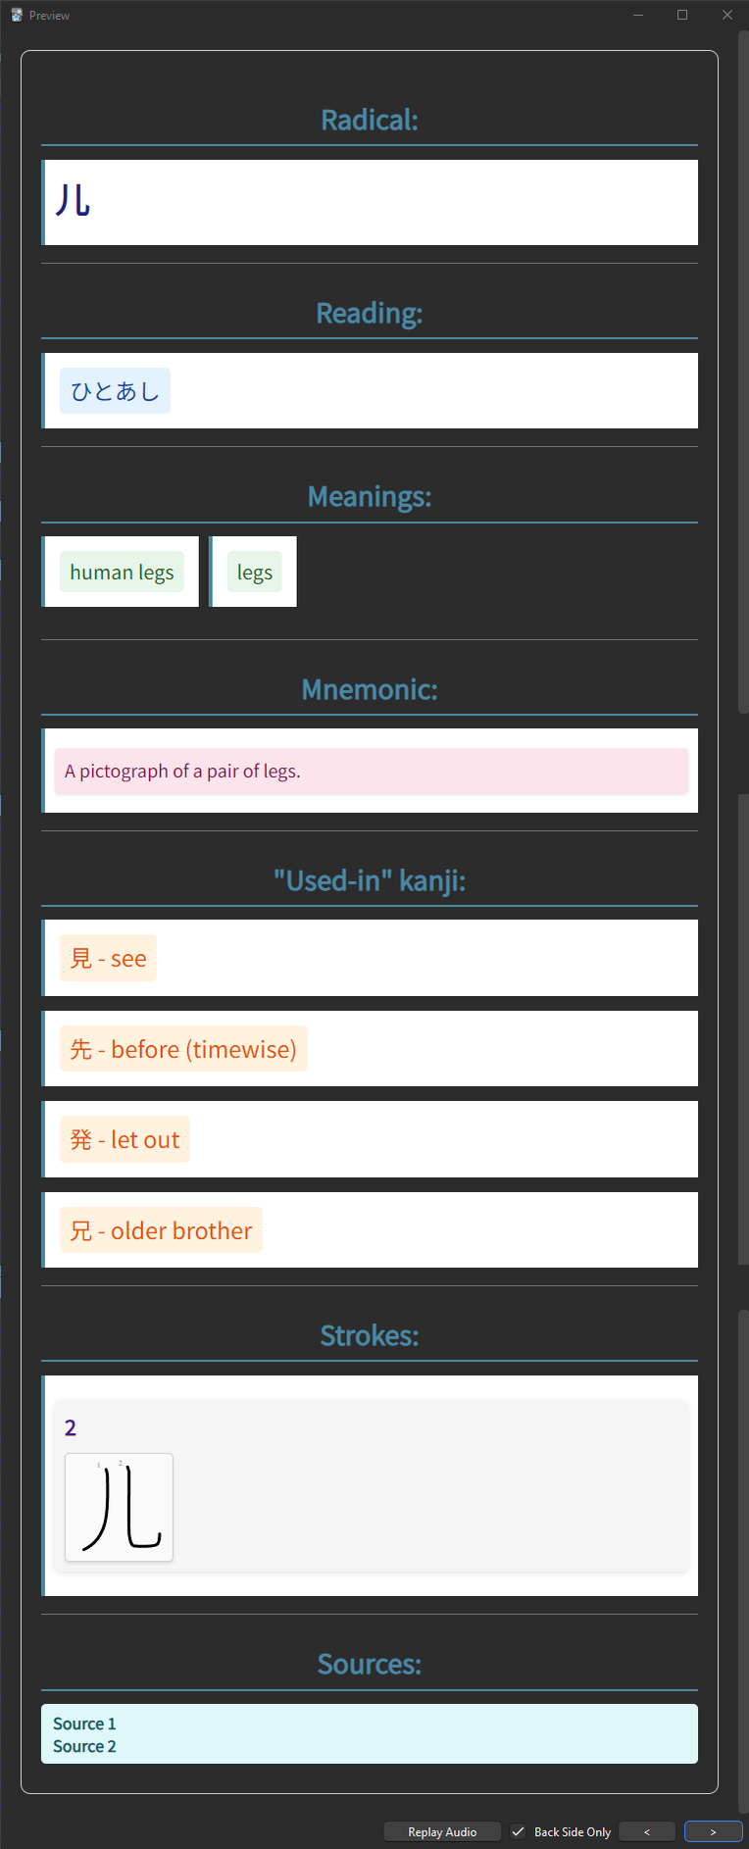Select the 先 - before (timewise) kanji
Screen dimensions: 749x1849
183,1049
